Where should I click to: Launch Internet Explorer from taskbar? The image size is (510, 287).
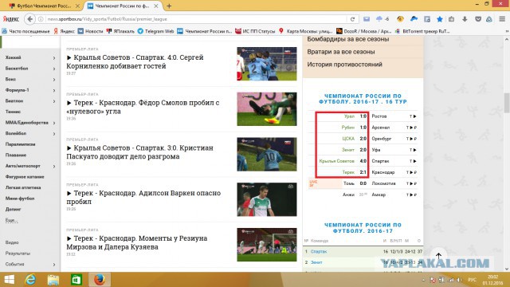pyautogui.click(x=30, y=280)
